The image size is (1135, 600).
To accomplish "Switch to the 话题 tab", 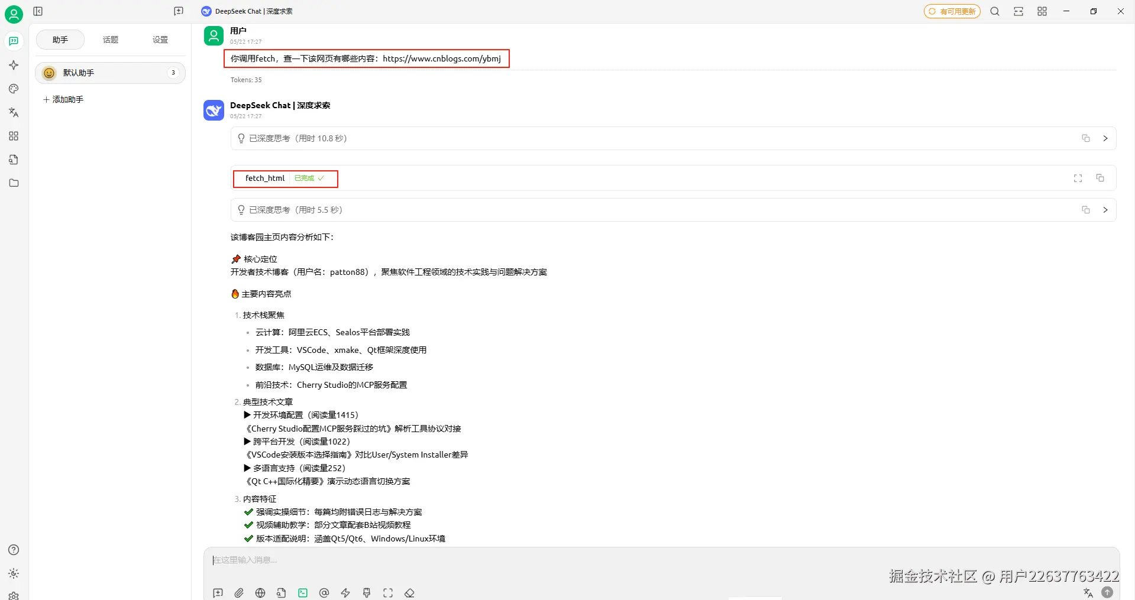I will click(x=111, y=40).
